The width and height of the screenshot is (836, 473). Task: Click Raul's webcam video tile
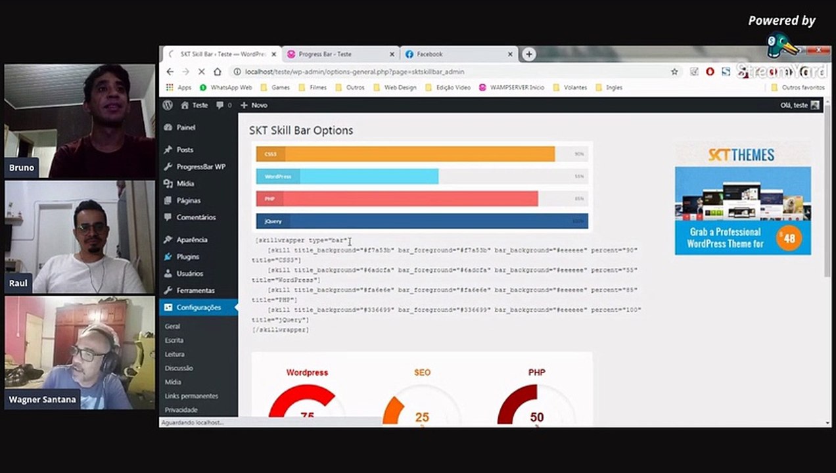pos(80,236)
